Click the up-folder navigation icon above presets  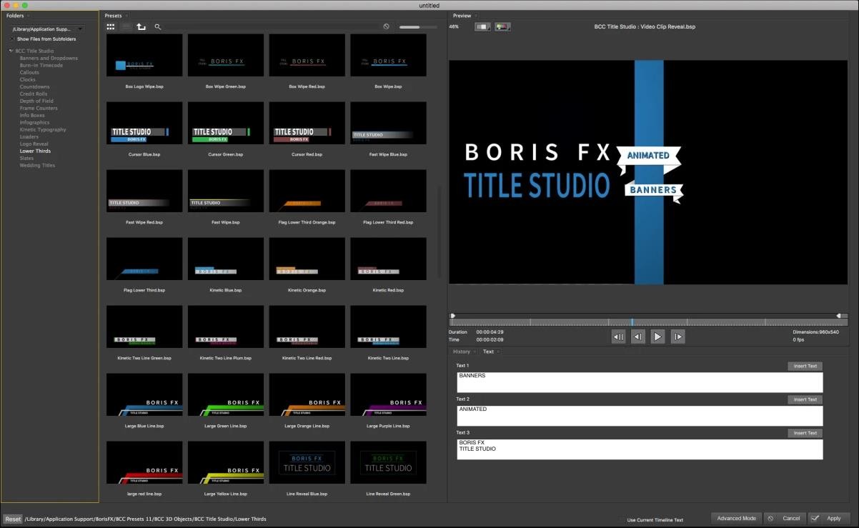click(x=141, y=26)
